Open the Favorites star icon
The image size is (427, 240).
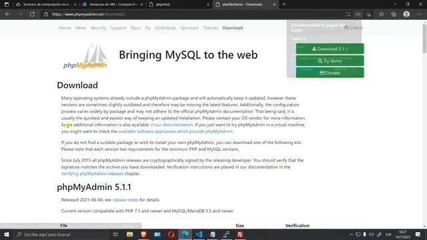(x=381, y=14)
